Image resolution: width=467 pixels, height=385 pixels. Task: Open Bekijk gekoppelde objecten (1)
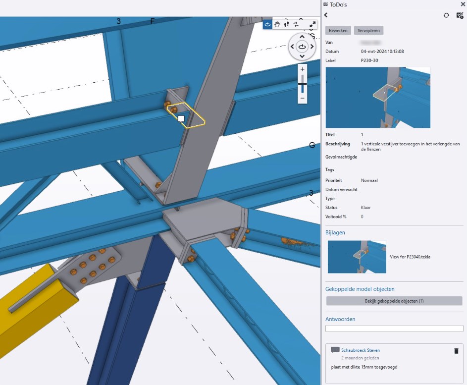[x=394, y=301]
